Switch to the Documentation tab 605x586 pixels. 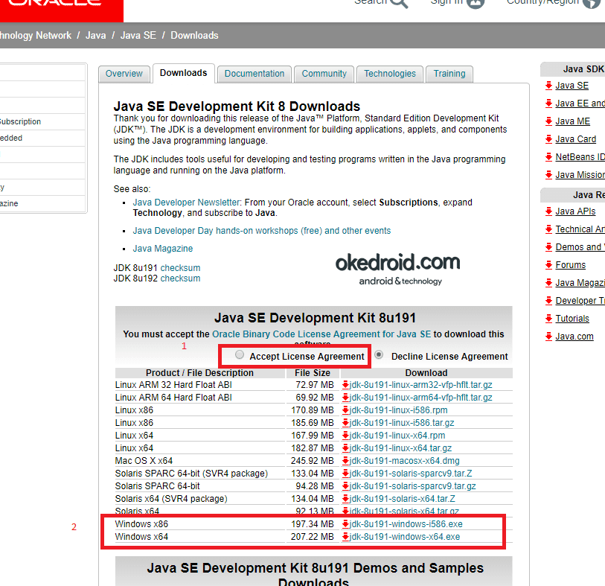(254, 74)
